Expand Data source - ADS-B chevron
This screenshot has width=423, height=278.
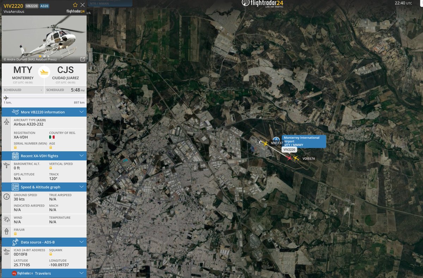[x=81, y=242]
